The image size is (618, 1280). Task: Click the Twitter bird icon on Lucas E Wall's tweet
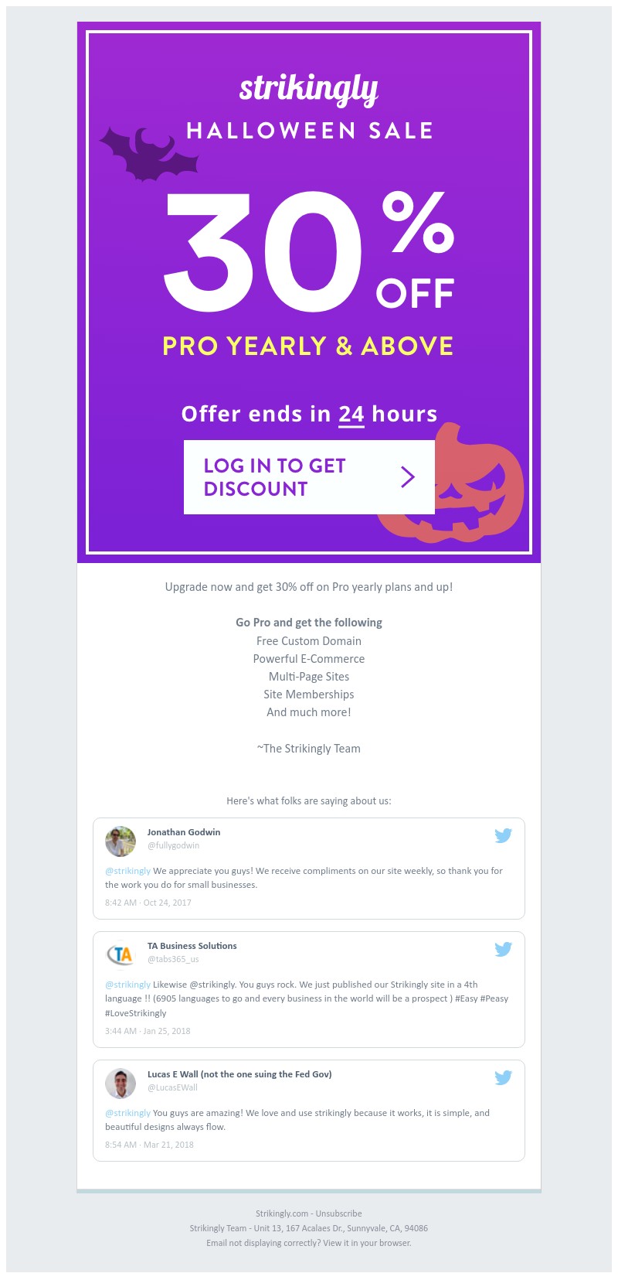[503, 1077]
